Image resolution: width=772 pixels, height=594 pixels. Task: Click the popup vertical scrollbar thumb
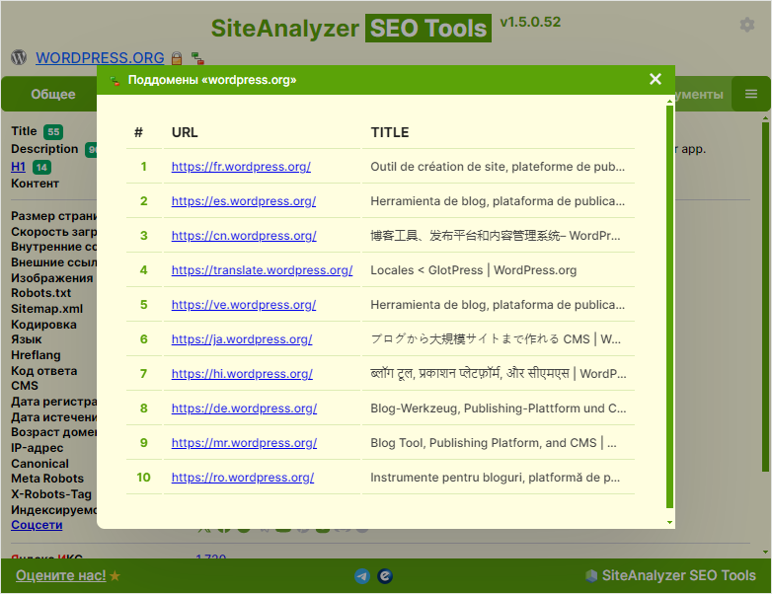point(669,306)
